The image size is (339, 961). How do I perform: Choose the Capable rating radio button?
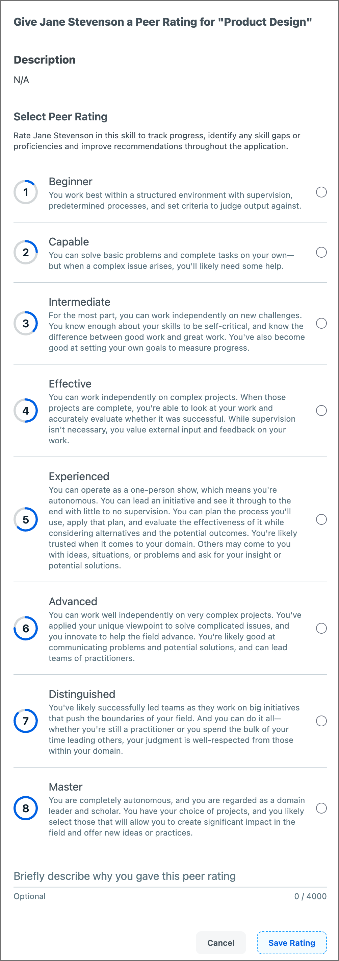[x=321, y=252]
